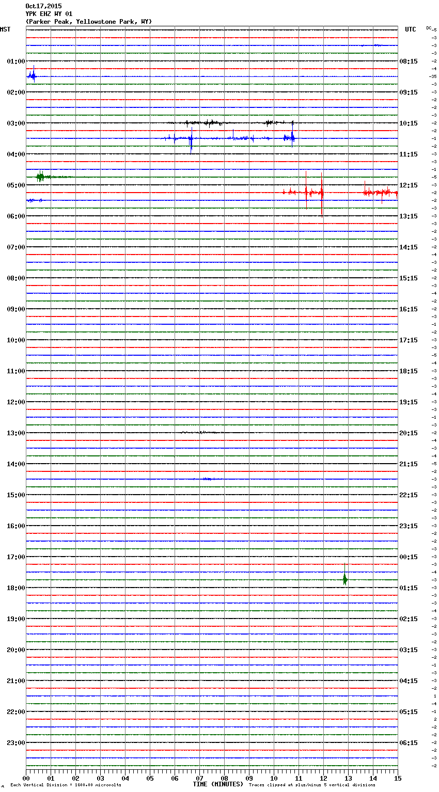Click the -35 DC offset value

[x=433, y=76]
